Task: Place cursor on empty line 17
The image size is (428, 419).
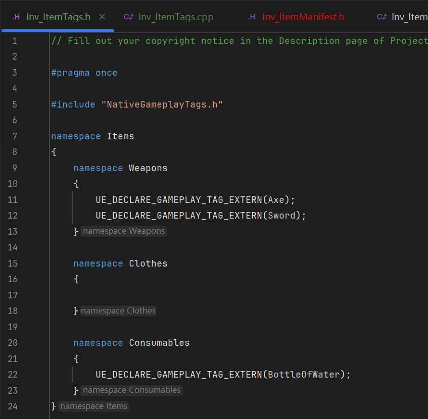Action: pos(239,295)
